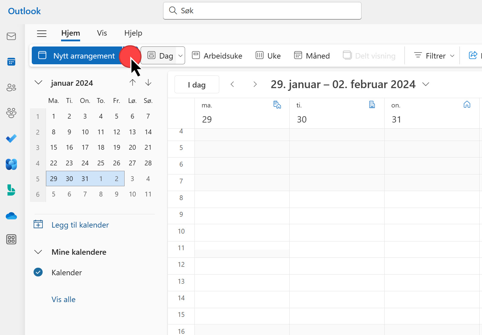Click the Søk search field
482x335 pixels.
point(262,11)
